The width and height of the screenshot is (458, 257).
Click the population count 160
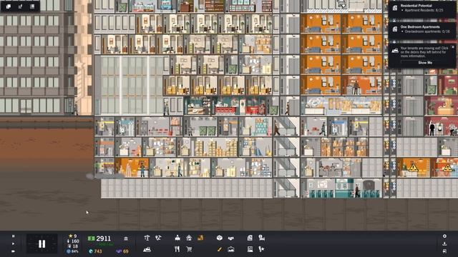pos(73,241)
